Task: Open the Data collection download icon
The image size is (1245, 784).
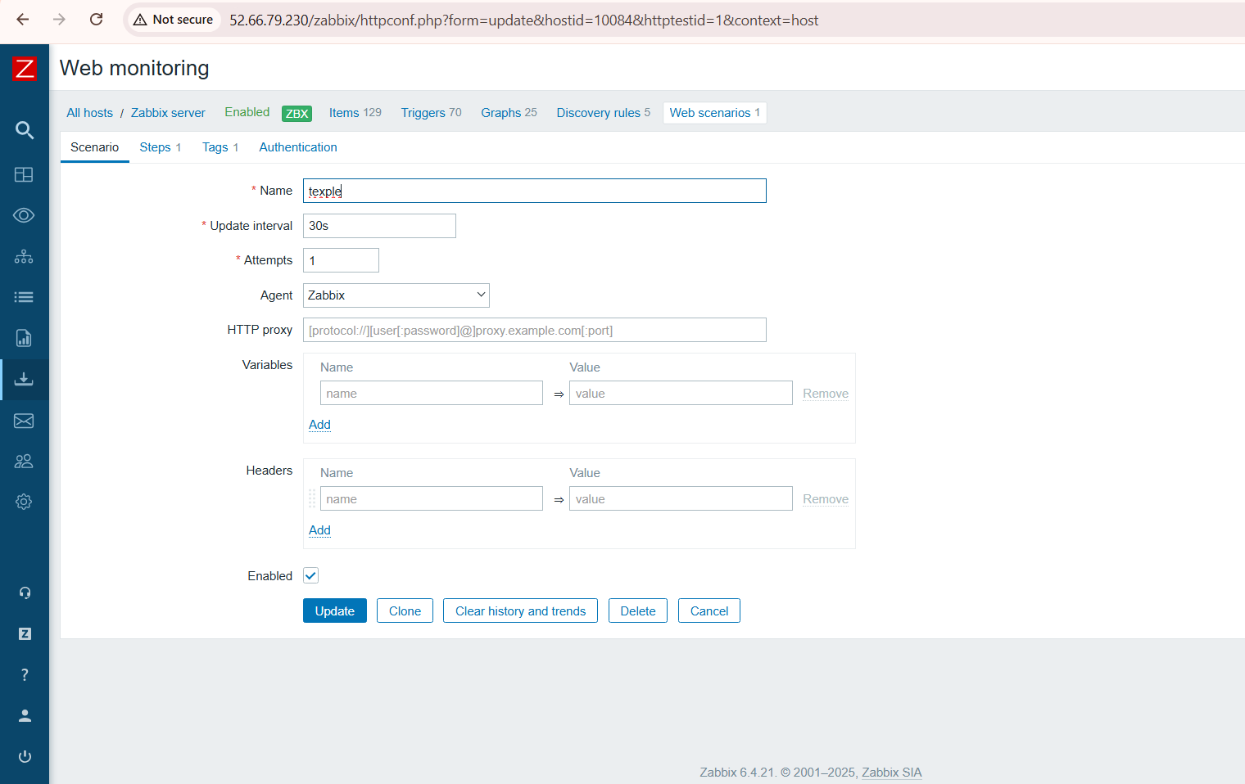Action: point(25,379)
